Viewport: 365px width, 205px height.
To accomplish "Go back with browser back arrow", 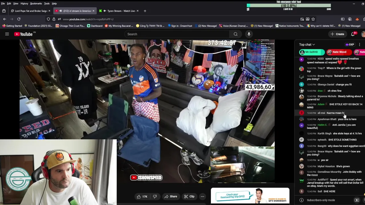I will (5, 19).
